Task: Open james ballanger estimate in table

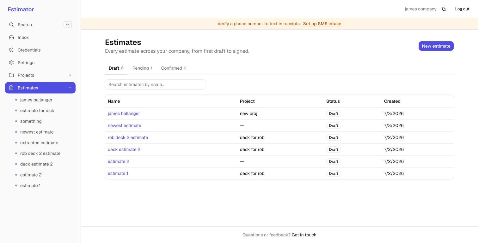Action: tap(124, 113)
